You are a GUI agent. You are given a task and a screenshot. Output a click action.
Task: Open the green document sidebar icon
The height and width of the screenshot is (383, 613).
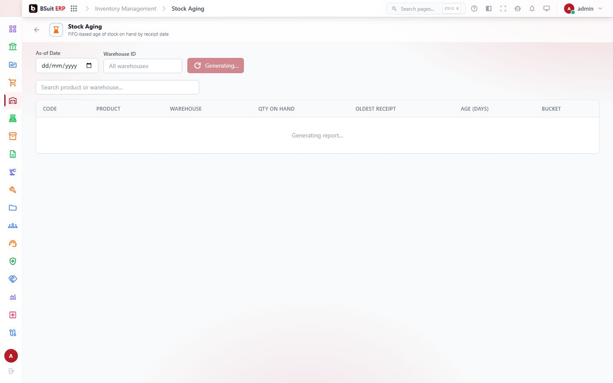13,154
